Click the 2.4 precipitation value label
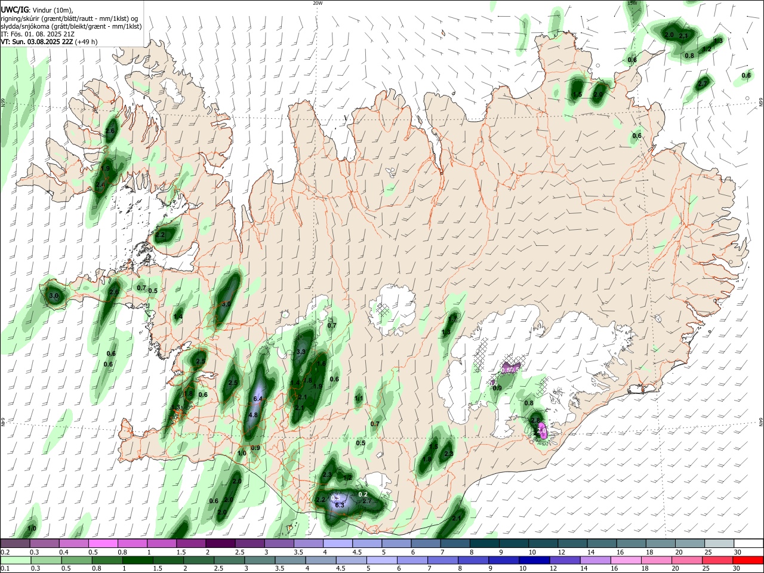 [100, 185]
